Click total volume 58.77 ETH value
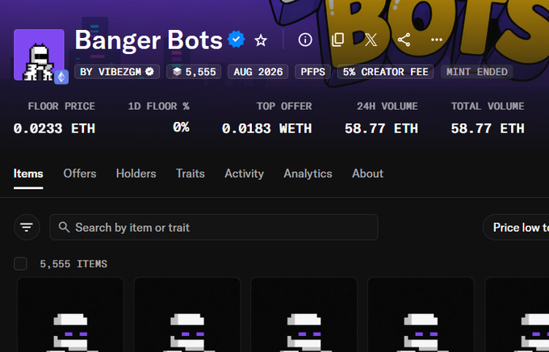Viewport: 549px width, 352px height. point(488,128)
